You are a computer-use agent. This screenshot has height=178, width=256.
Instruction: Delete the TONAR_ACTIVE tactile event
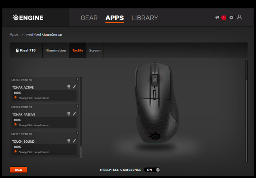69,87
